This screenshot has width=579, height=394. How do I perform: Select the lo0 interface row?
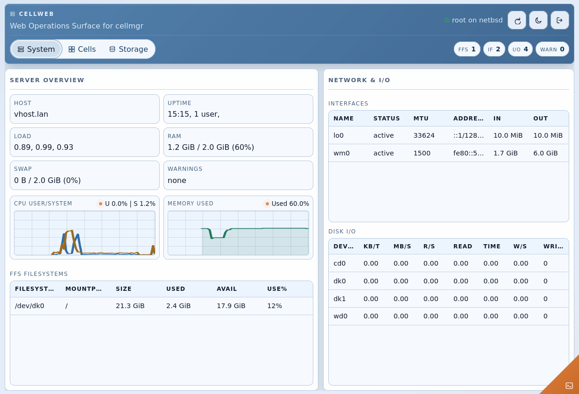click(x=448, y=135)
